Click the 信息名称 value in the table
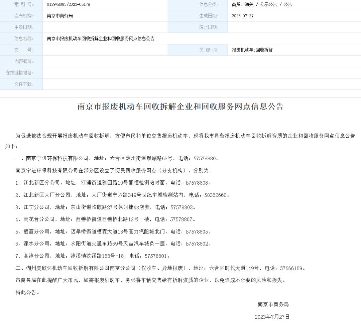The image size is (361, 324). 101,39
